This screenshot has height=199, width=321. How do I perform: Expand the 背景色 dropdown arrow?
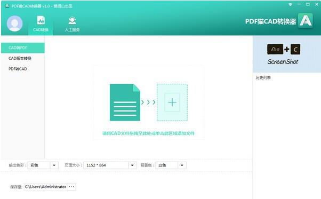coord(182,165)
